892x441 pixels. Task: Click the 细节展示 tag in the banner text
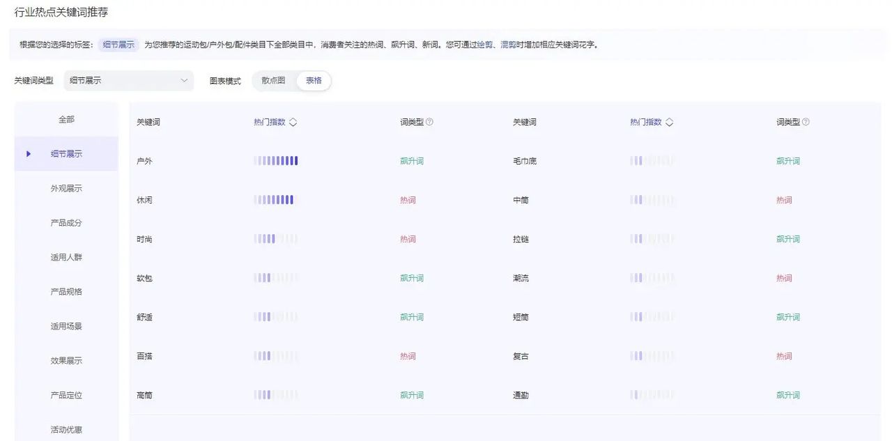point(118,44)
